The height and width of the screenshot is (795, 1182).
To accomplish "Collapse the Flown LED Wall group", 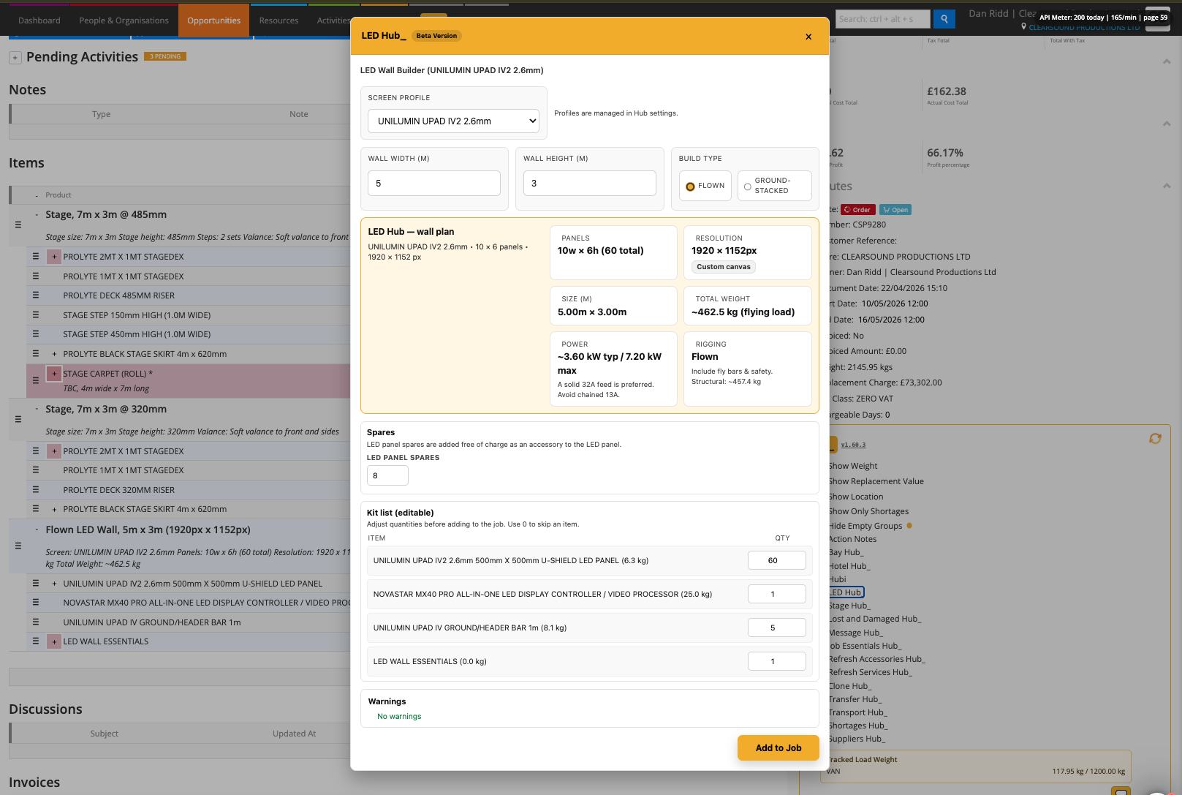I will [37, 530].
